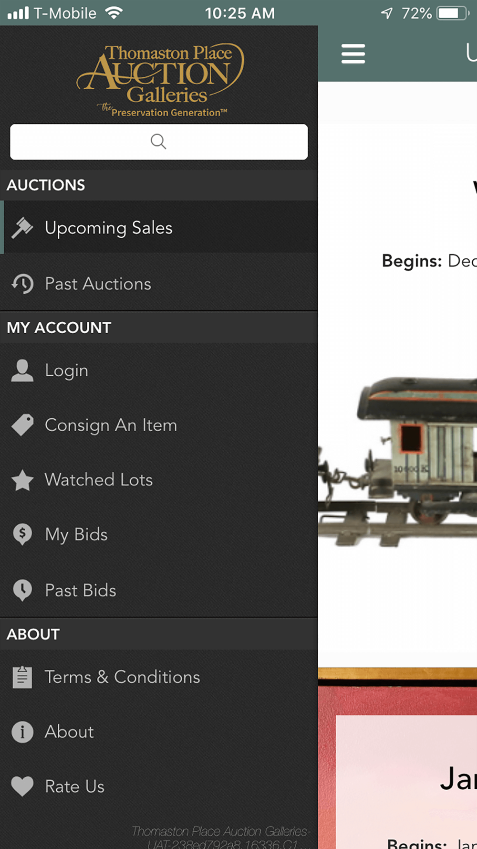Tap the hamburger menu icon

pos(353,53)
